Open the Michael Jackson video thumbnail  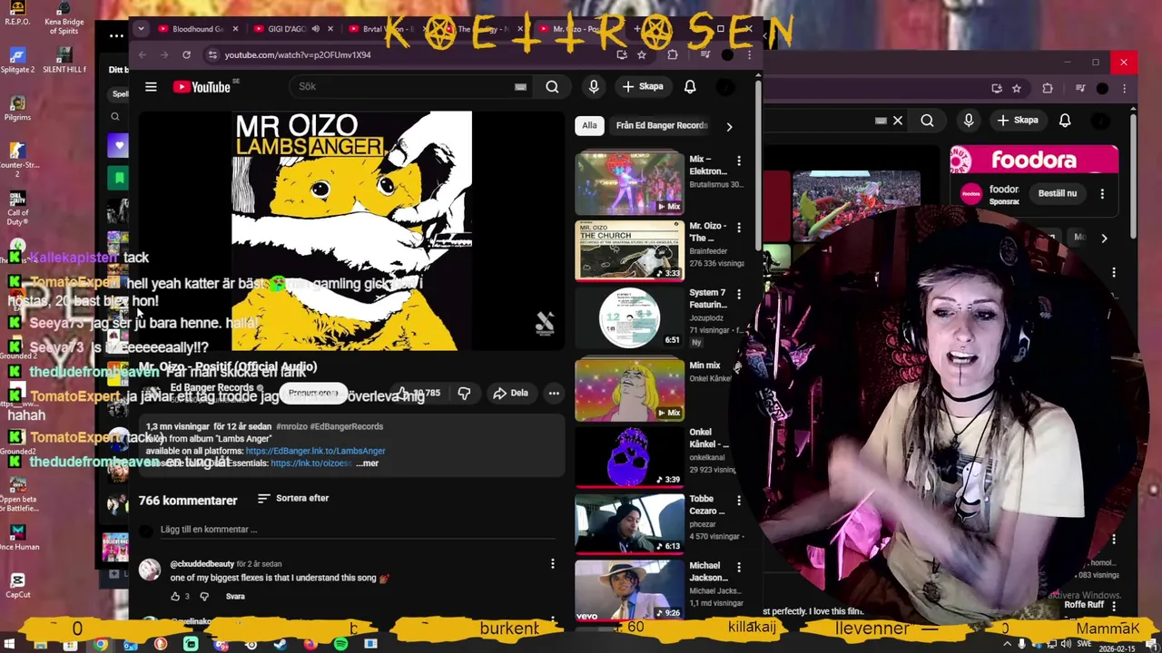pos(629,590)
